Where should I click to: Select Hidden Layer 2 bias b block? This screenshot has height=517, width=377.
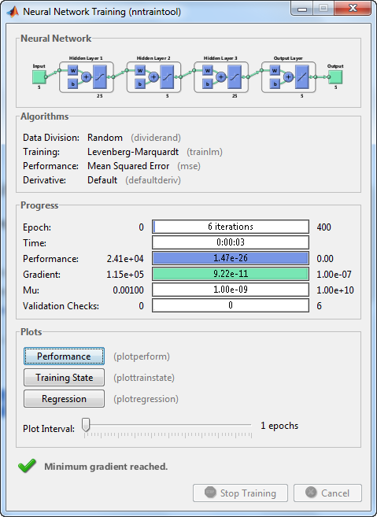pyautogui.click(x=140, y=83)
